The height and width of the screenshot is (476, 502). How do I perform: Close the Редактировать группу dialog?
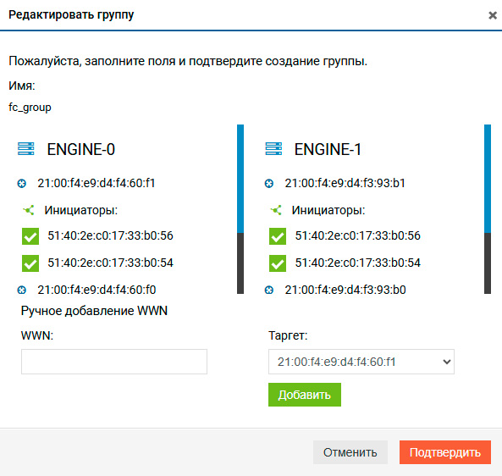[x=493, y=15]
